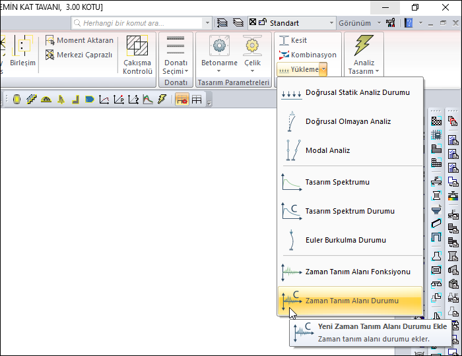462x356 pixels.
Task: Select Doğrusal Statik Analiz Durumu
Action: click(357, 93)
